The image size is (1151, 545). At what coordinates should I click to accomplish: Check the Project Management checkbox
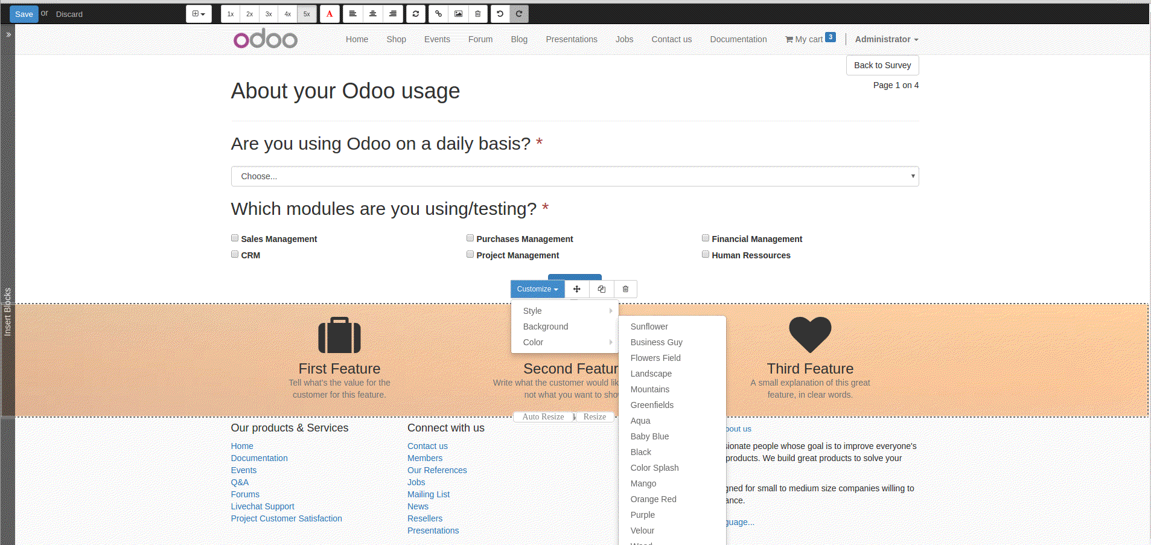(470, 254)
